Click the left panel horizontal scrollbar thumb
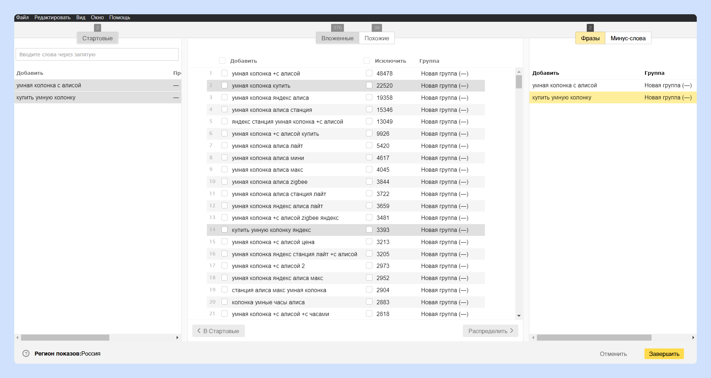Image resolution: width=711 pixels, height=378 pixels. click(x=65, y=337)
